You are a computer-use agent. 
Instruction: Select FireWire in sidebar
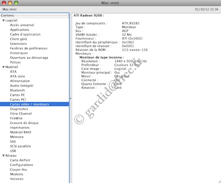click(x=16, y=118)
